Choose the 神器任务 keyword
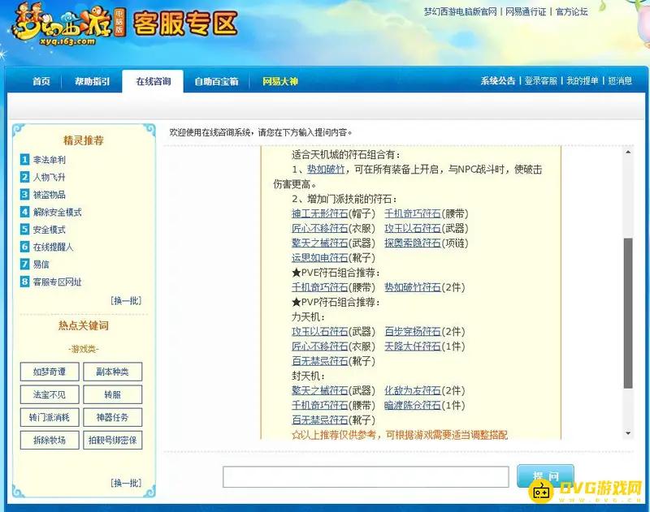 (112, 417)
